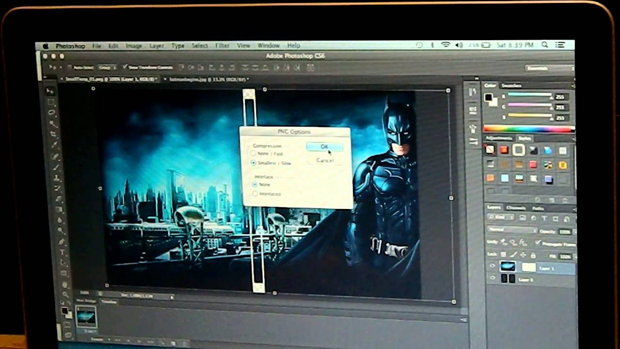This screenshot has height=349, width=620.
Task: Select the Brush tool
Action: click(x=56, y=167)
